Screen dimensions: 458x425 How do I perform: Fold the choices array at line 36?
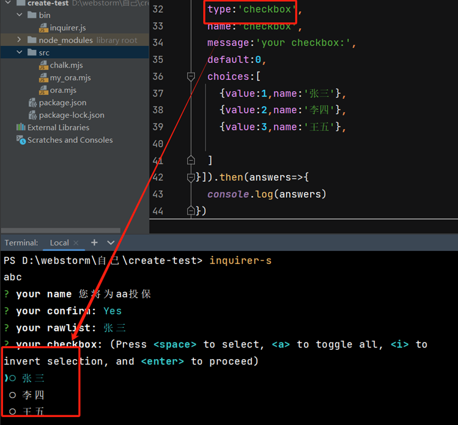(x=191, y=76)
